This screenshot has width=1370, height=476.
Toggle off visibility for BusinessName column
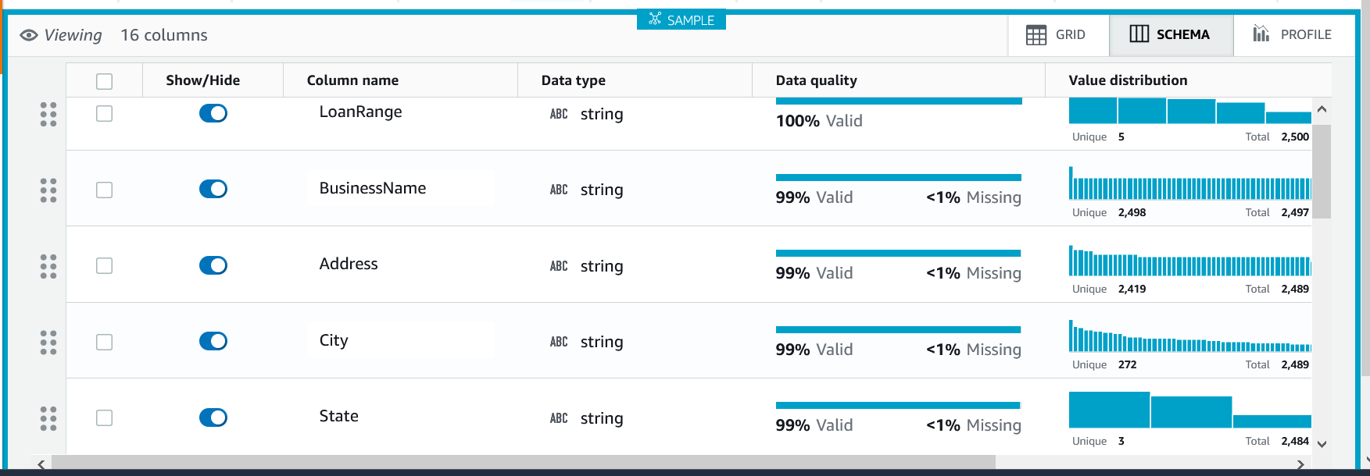[213, 189]
